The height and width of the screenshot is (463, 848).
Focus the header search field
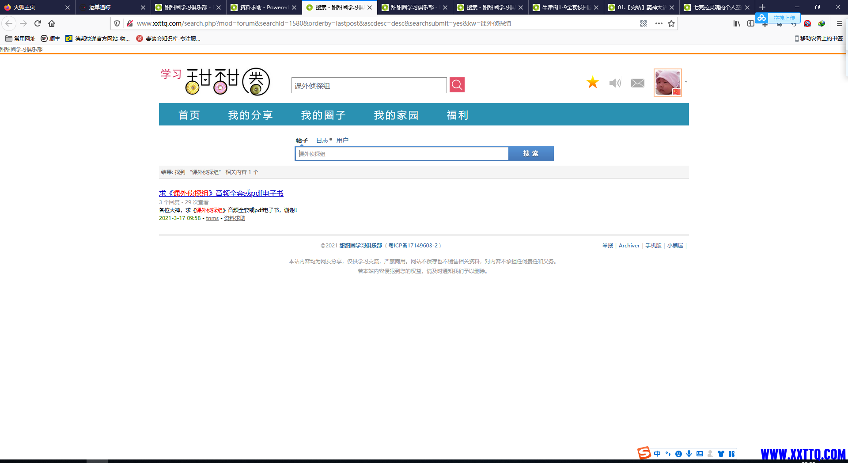coord(369,85)
